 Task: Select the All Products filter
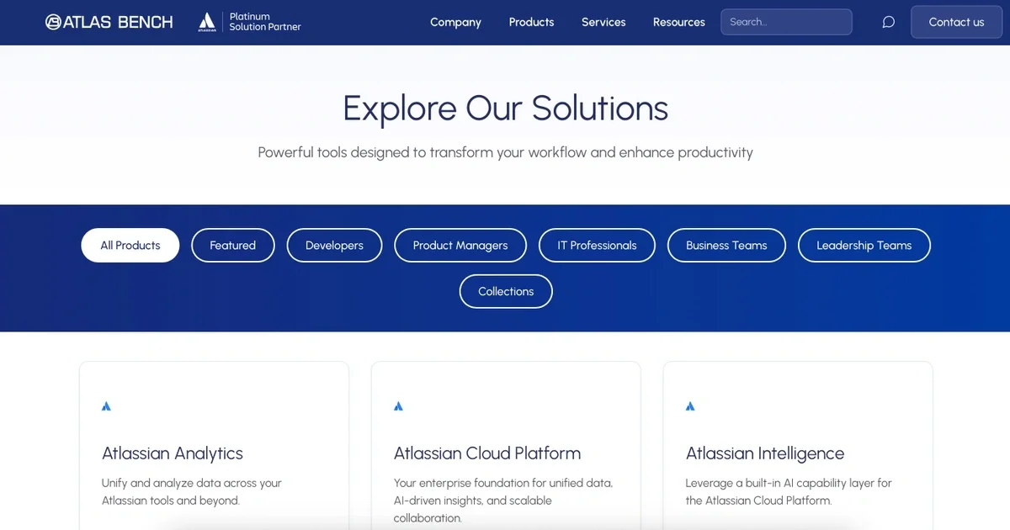[130, 246]
